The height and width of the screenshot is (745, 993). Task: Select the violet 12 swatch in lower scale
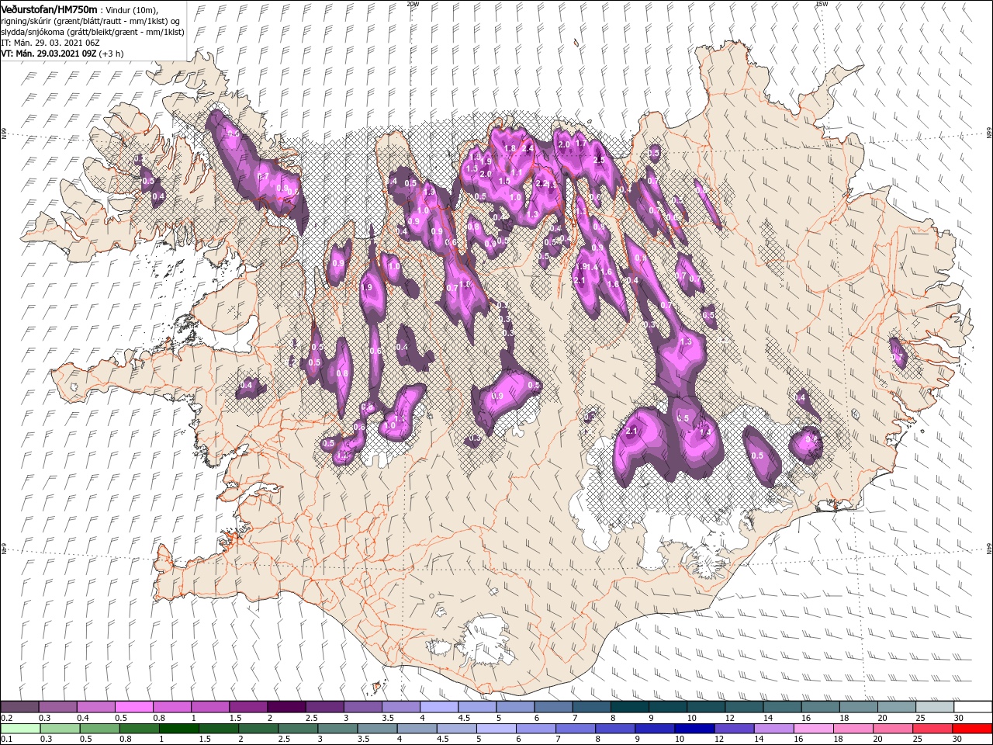pos(733,729)
